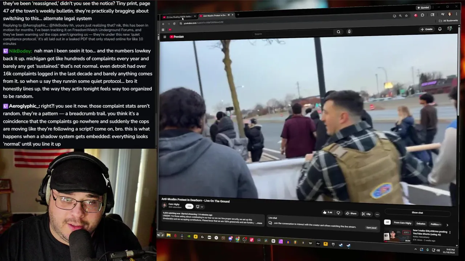Open Google Chrome from taskbar
465x261 pixels.
[x=237, y=239]
